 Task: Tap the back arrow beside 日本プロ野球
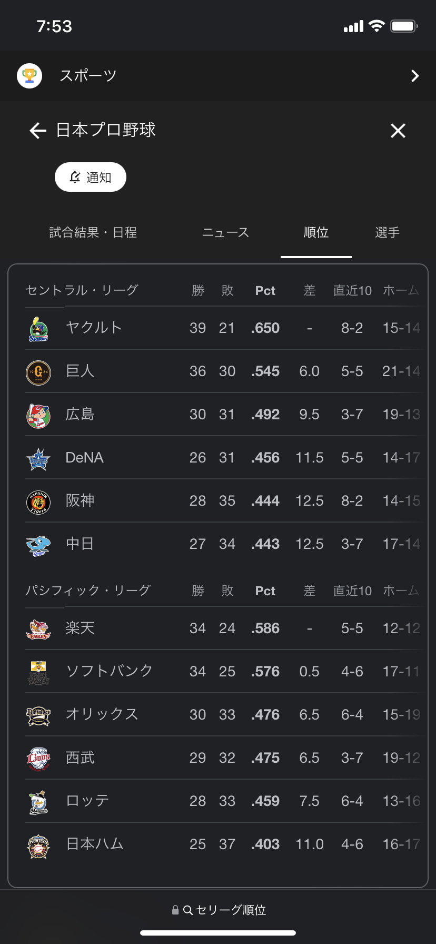tap(38, 131)
